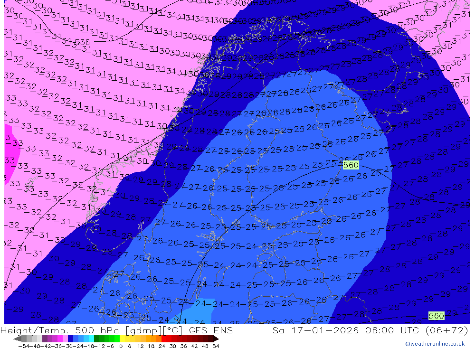
Task: Pick the lightest cyan legend swatch
Action: [x=91, y=339]
